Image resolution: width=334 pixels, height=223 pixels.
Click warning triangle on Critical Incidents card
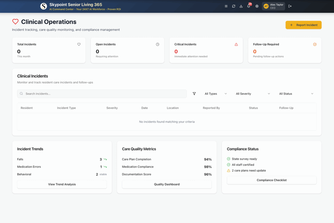click(236, 44)
